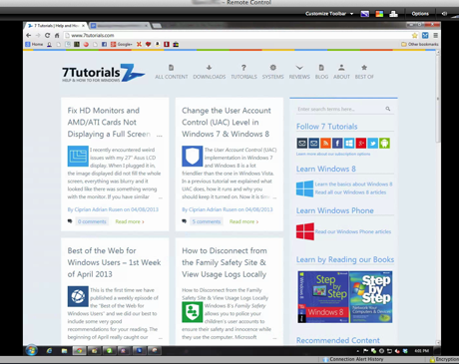The height and width of the screenshot is (364, 459).
Task: Click the ALL CONTENT navigation item
Action: point(172,72)
